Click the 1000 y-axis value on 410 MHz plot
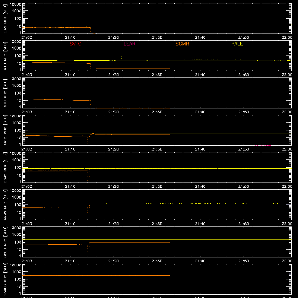Viewport: 298px width, 298px height. pos(17,48)
